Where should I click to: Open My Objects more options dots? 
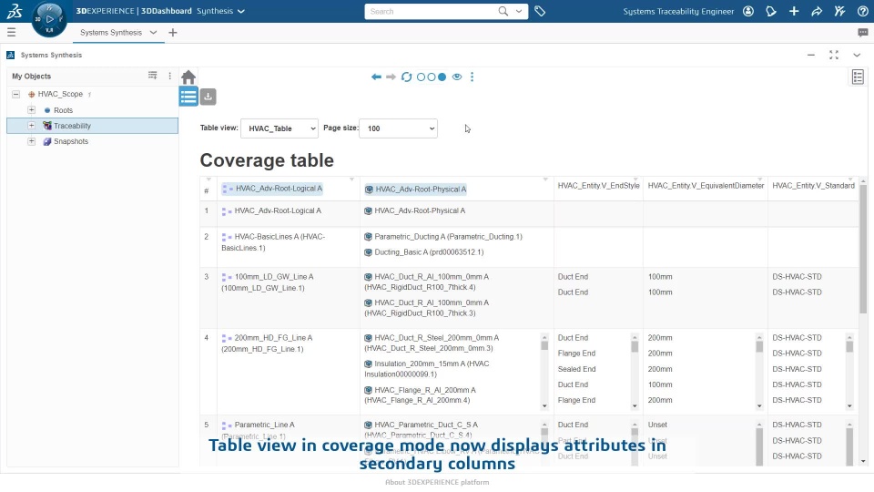click(x=170, y=76)
